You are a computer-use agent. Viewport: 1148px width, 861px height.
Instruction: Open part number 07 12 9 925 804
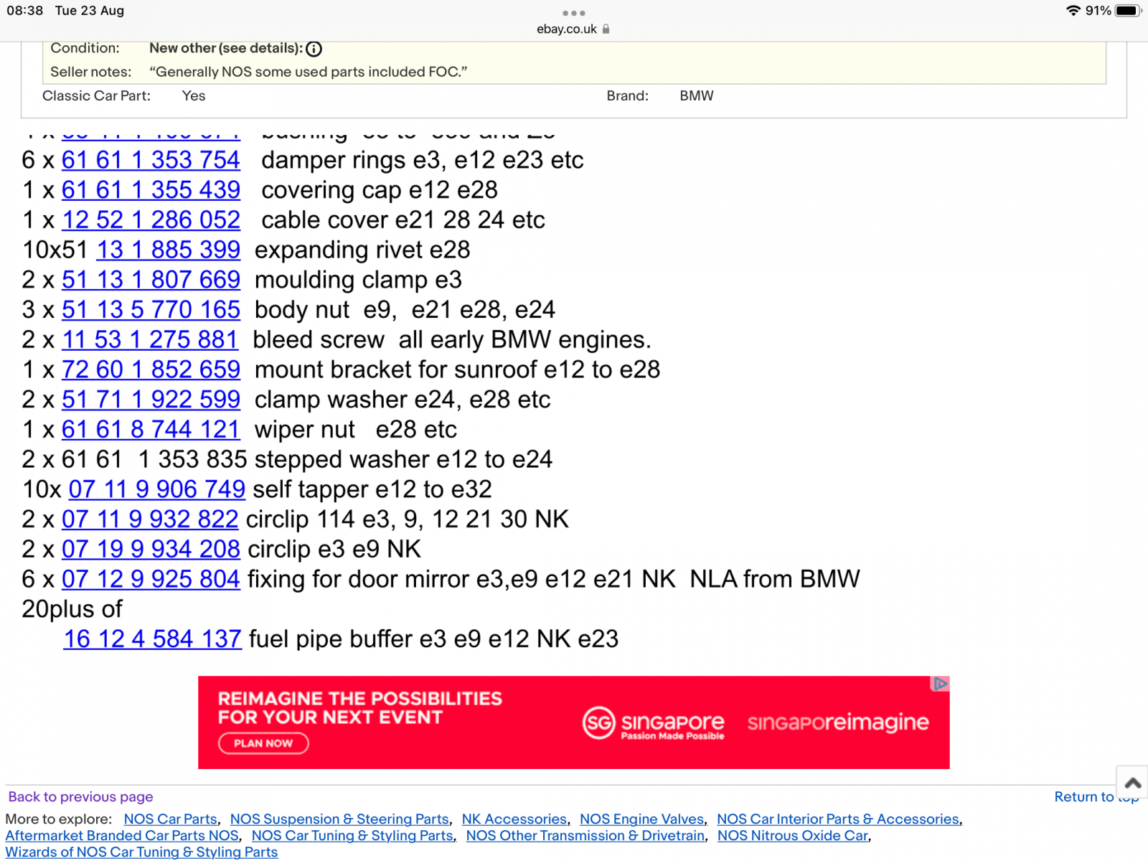[151, 579]
